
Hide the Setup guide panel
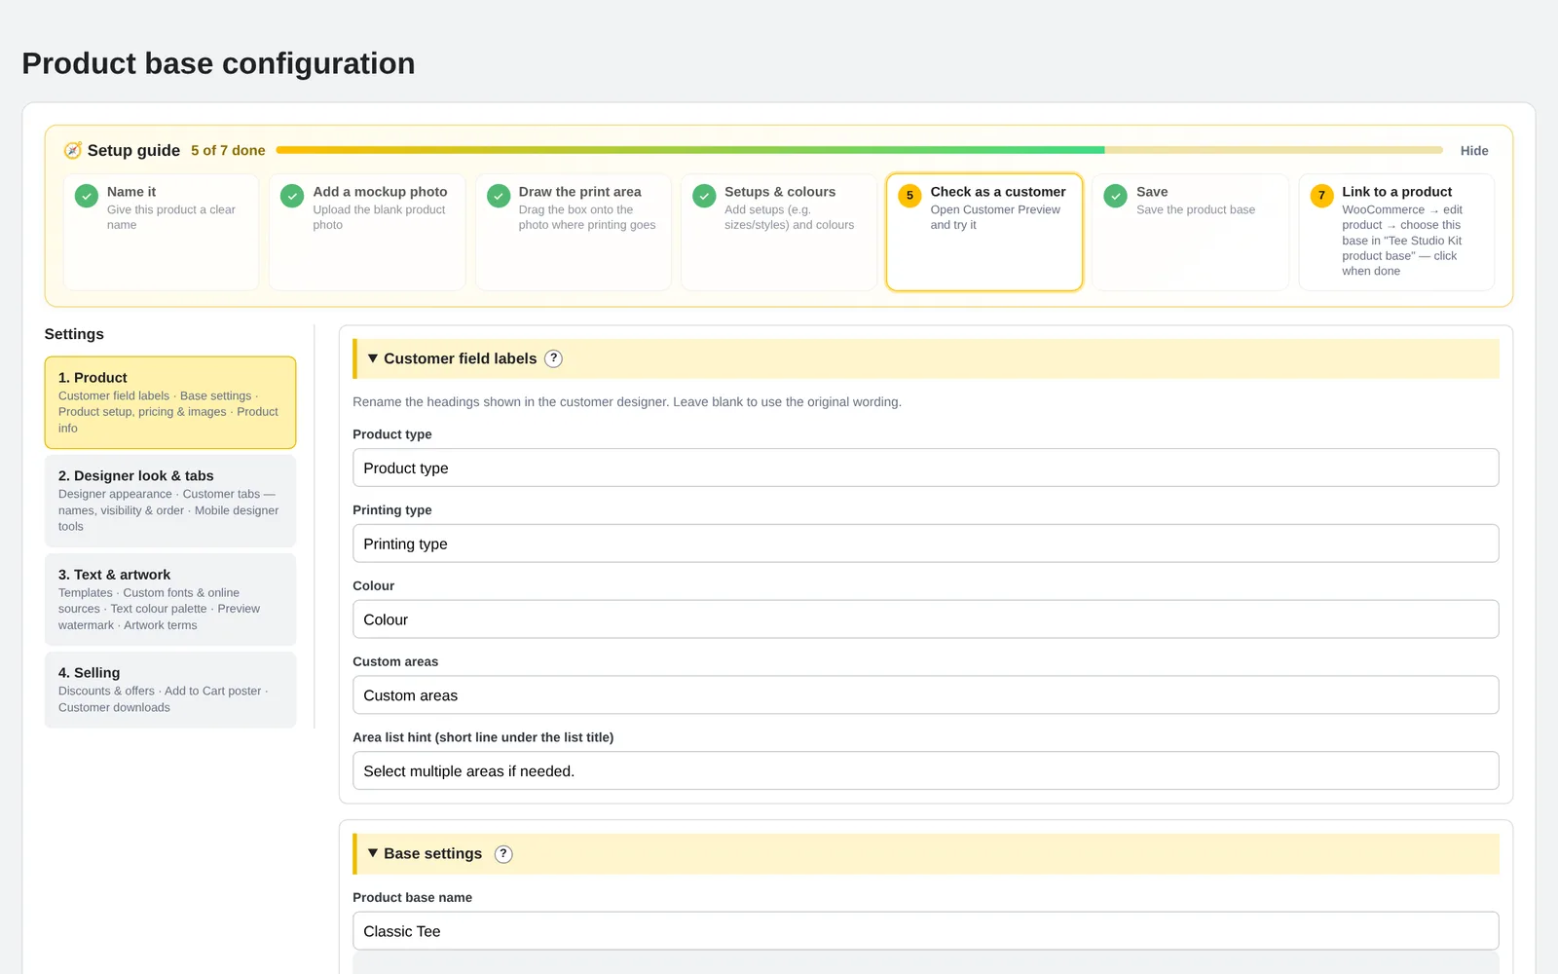click(1474, 150)
